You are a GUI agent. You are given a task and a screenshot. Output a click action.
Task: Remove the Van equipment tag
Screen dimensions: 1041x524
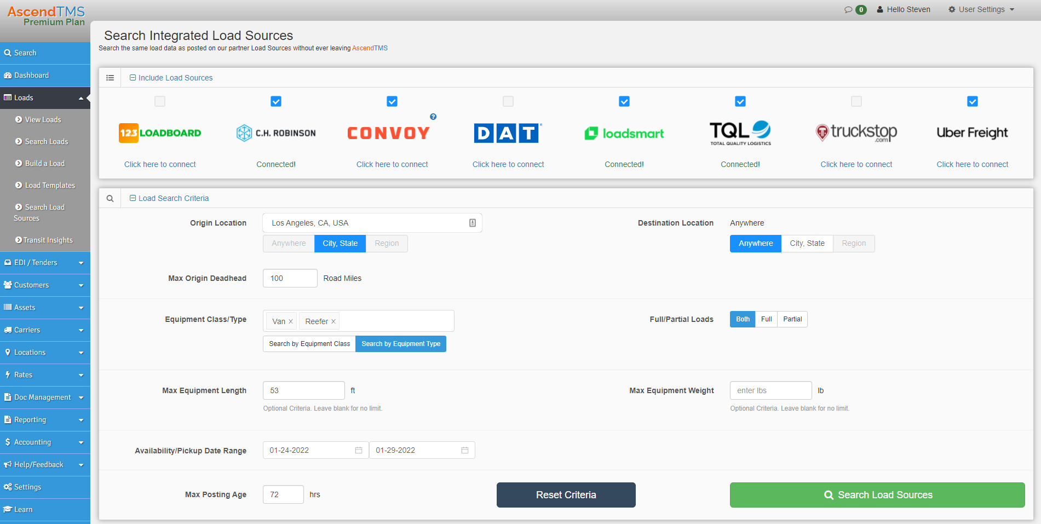point(291,321)
